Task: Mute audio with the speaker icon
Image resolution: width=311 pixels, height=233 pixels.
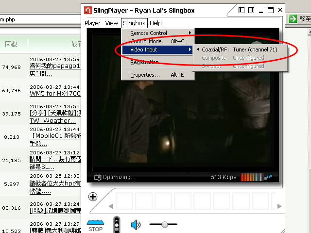Action: pos(136,225)
